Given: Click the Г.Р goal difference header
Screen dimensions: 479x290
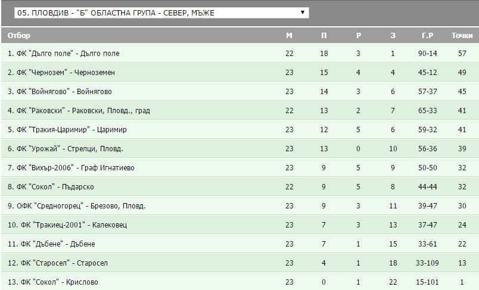Looking at the screenshot, I should pos(427,35).
